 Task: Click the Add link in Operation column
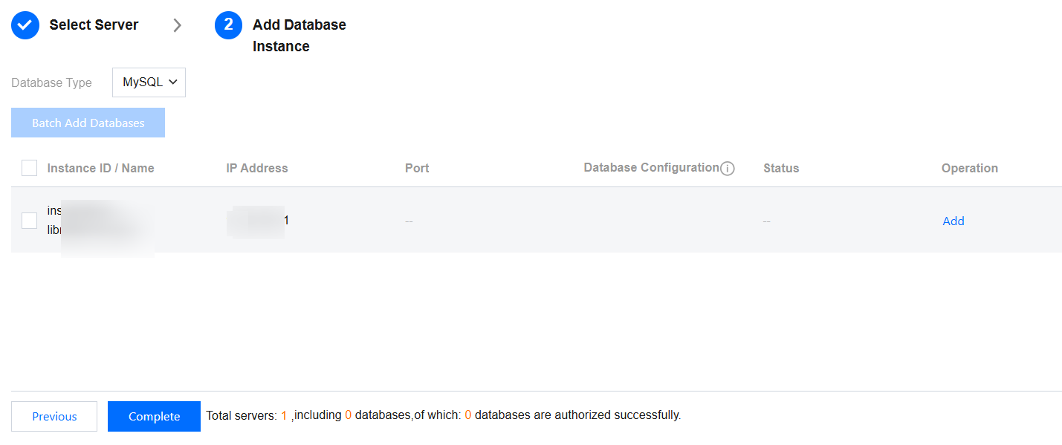953,221
